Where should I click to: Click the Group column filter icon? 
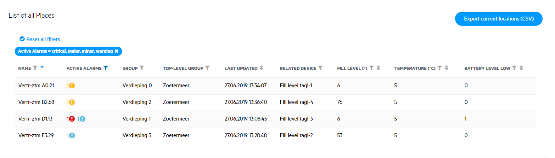tap(141, 68)
